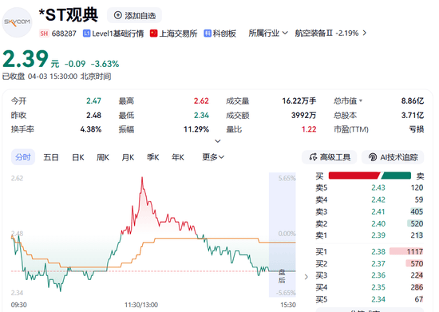The image size is (439, 312).
Task: Click the current price 2.39
Action: click(26, 59)
